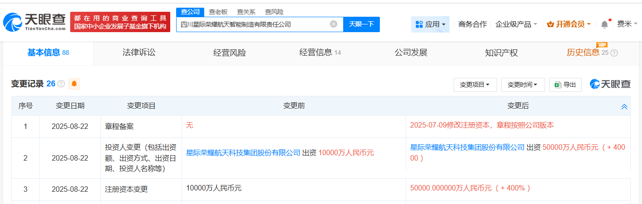642x204 pixels.
Task: Open the 费米 user account menu
Action: 627,24
